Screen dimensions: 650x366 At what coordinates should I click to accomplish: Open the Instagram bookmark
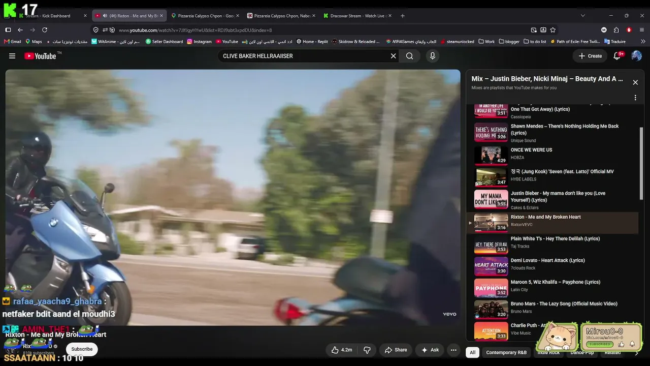tap(199, 42)
